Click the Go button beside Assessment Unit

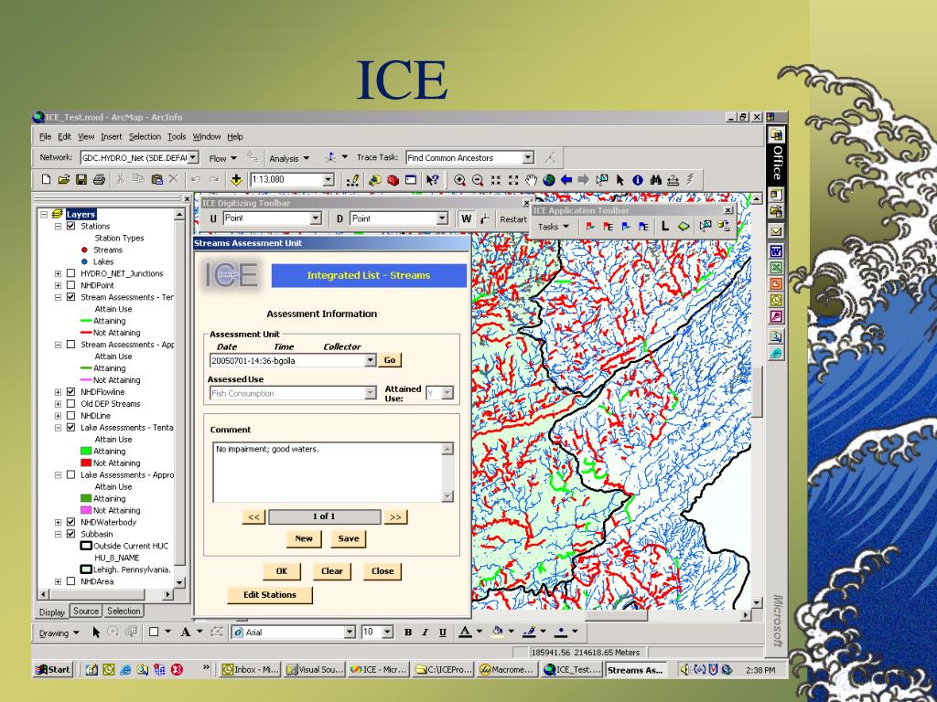(x=390, y=360)
